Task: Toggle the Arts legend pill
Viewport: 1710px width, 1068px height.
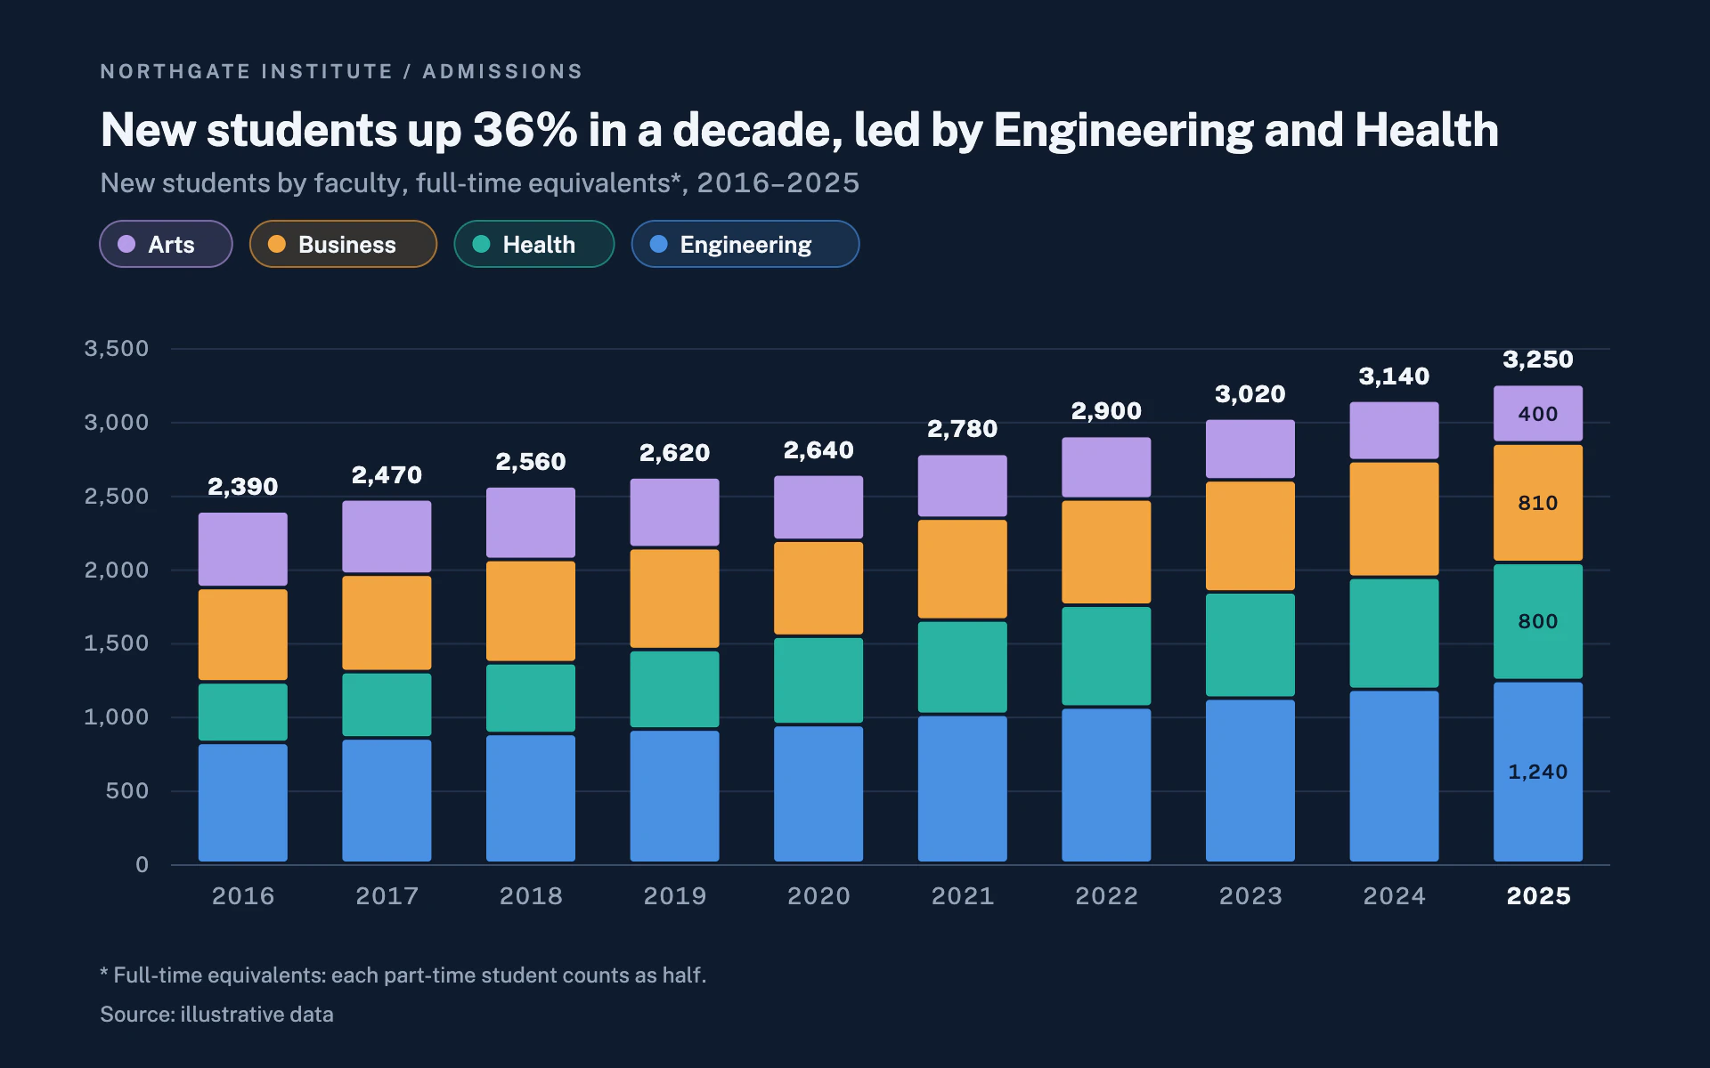Action: 166,244
